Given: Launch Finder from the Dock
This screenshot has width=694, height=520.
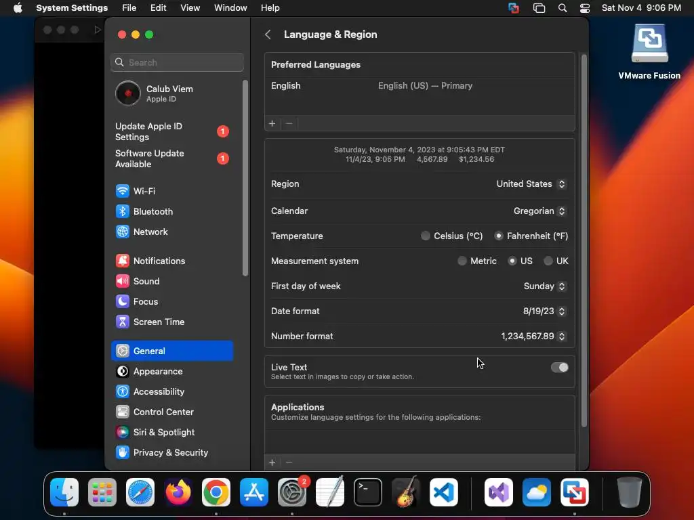Looking at the screenshot, I should pyautogui.click(x=64, y=492).
